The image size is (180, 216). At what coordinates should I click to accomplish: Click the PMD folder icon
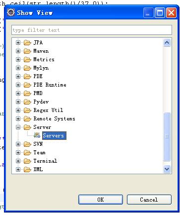click(x=27, y=93)
